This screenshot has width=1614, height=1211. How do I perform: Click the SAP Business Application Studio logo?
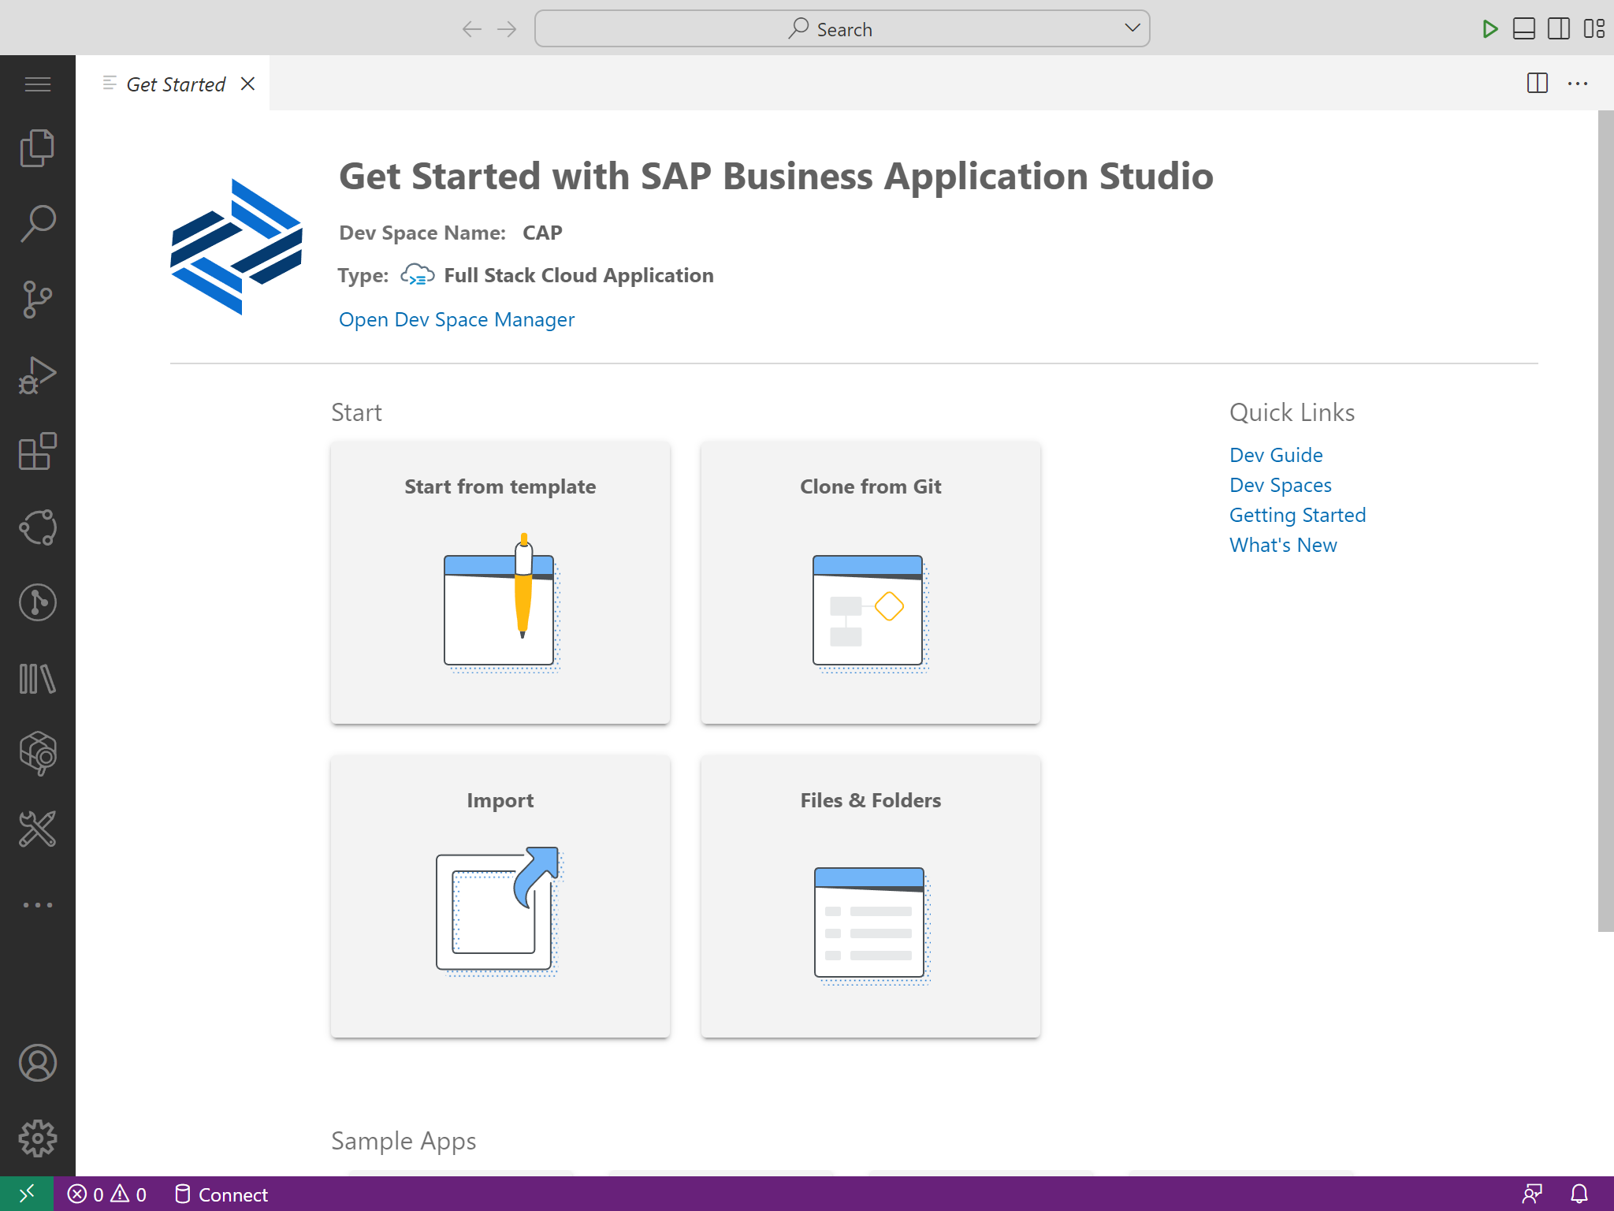[236, 247]
